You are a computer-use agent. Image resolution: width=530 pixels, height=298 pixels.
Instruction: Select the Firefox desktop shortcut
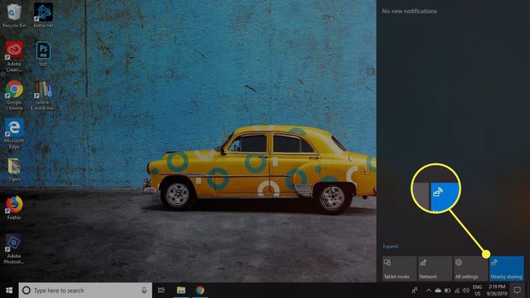click(14, 208)
